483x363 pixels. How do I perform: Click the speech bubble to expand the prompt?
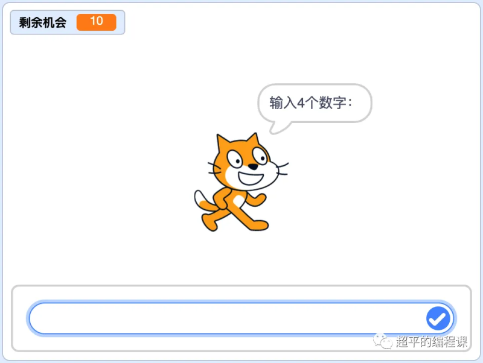click(x=314, y=103)
